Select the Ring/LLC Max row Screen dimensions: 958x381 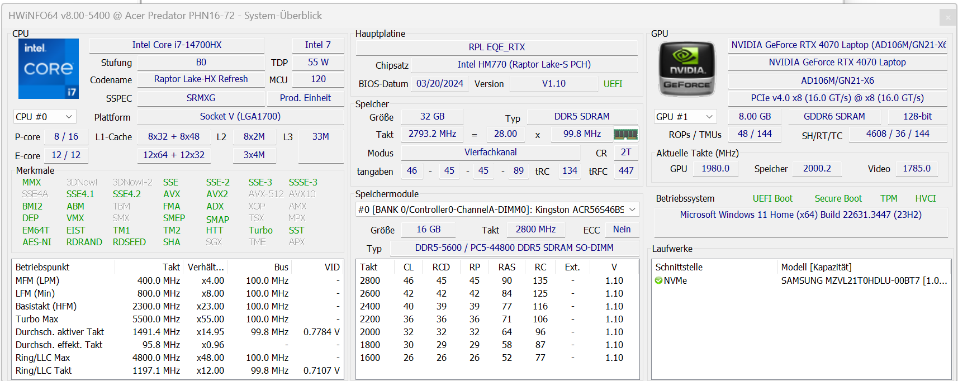pos(178,358)
